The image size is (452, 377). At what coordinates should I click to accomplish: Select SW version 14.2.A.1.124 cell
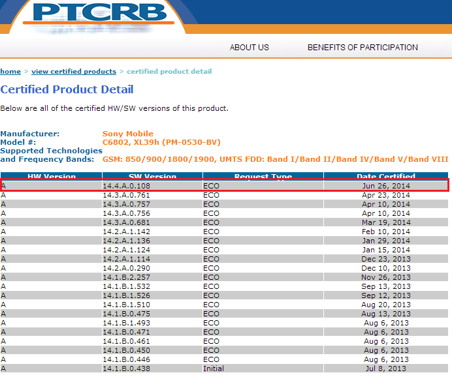point(152,250)
